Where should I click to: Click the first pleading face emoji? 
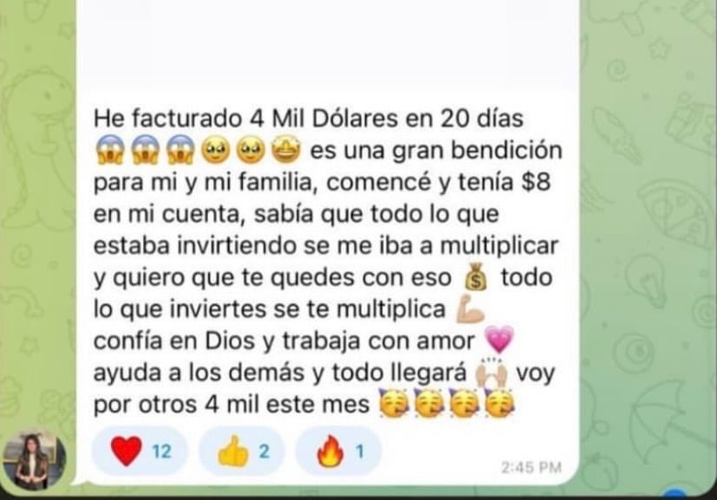coord(216,150)
